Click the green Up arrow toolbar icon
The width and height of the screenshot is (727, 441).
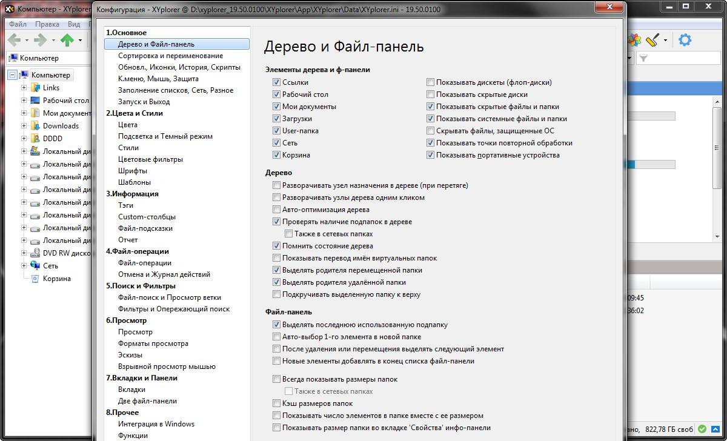[x=67, y=41]
